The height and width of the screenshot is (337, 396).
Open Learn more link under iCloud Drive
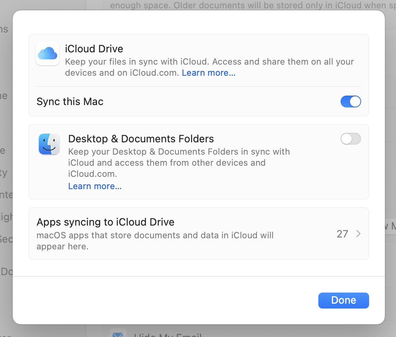click(209, 73)
